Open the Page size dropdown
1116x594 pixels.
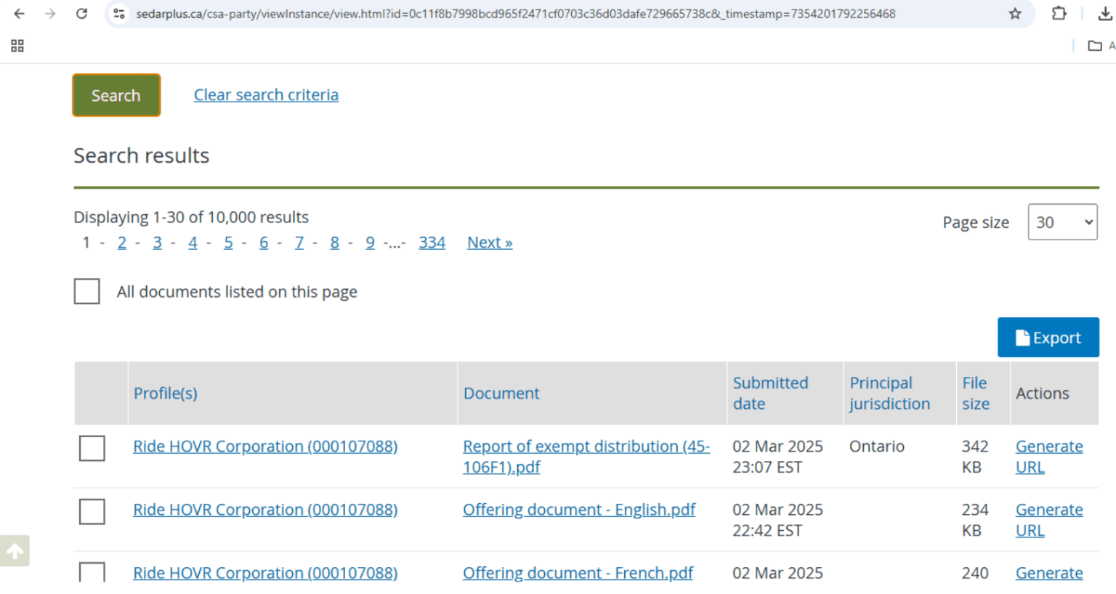(1062, 222)
